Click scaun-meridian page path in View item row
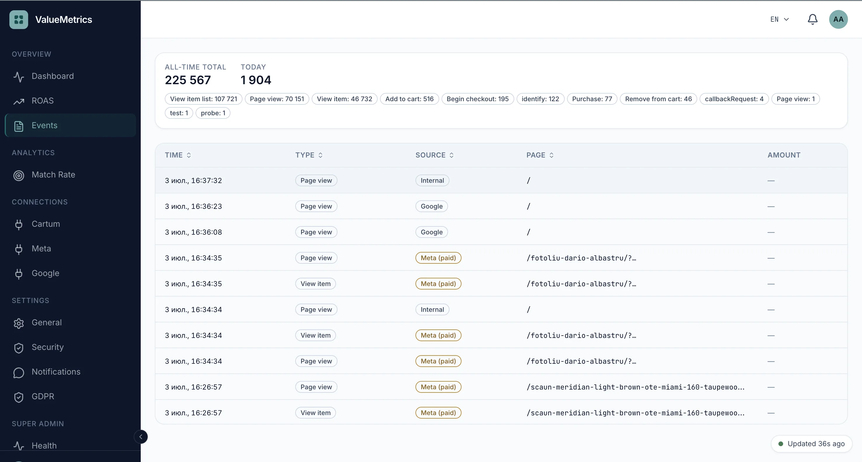The height and width of the screenshot is (462, 862). click(x=635, y=413)
